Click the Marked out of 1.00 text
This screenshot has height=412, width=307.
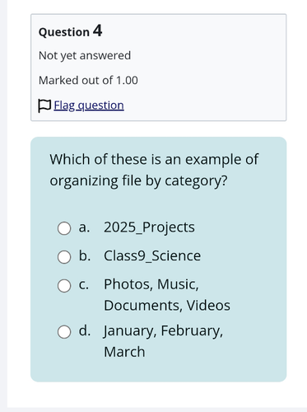[88, 81]
